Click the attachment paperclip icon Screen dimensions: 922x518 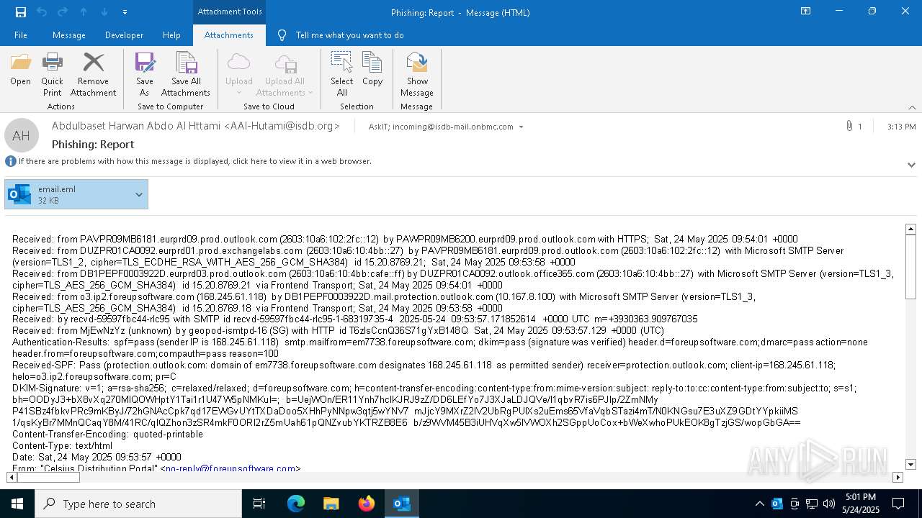tap(850, 126)
